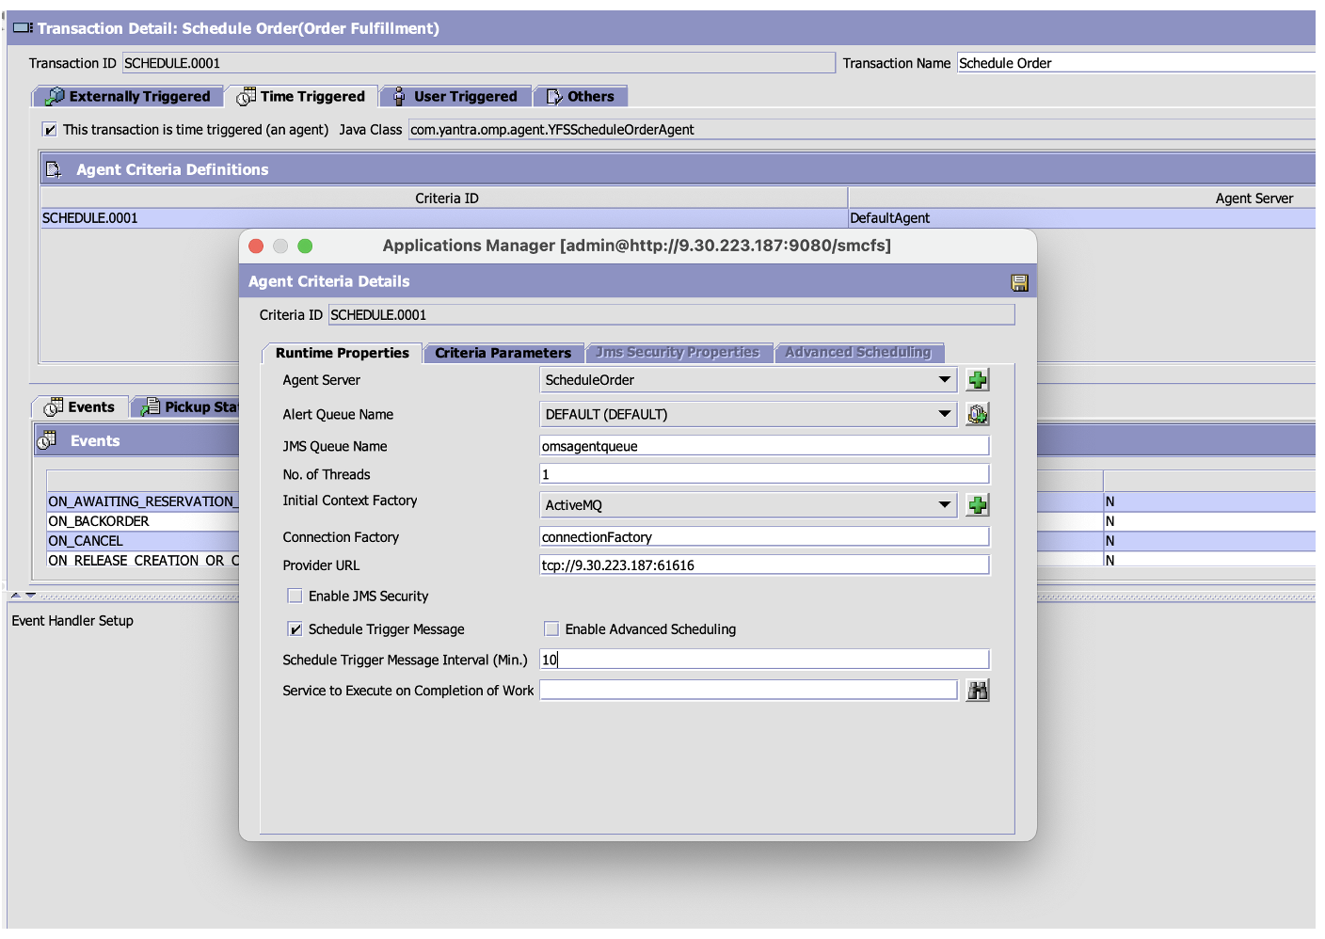The width and height of the screenshot is (1325, 939).
Task: Click in the JMS Queue Name field
Action: 763,445
